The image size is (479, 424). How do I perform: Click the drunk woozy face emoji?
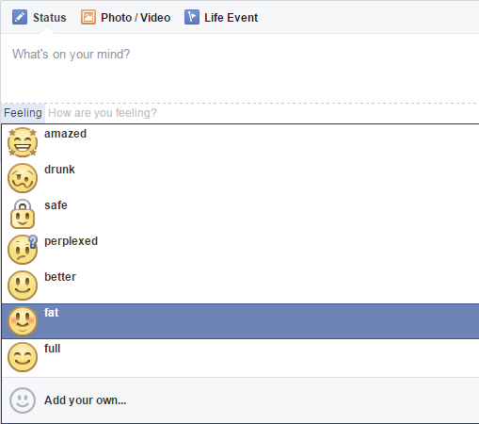pos(23,178)
